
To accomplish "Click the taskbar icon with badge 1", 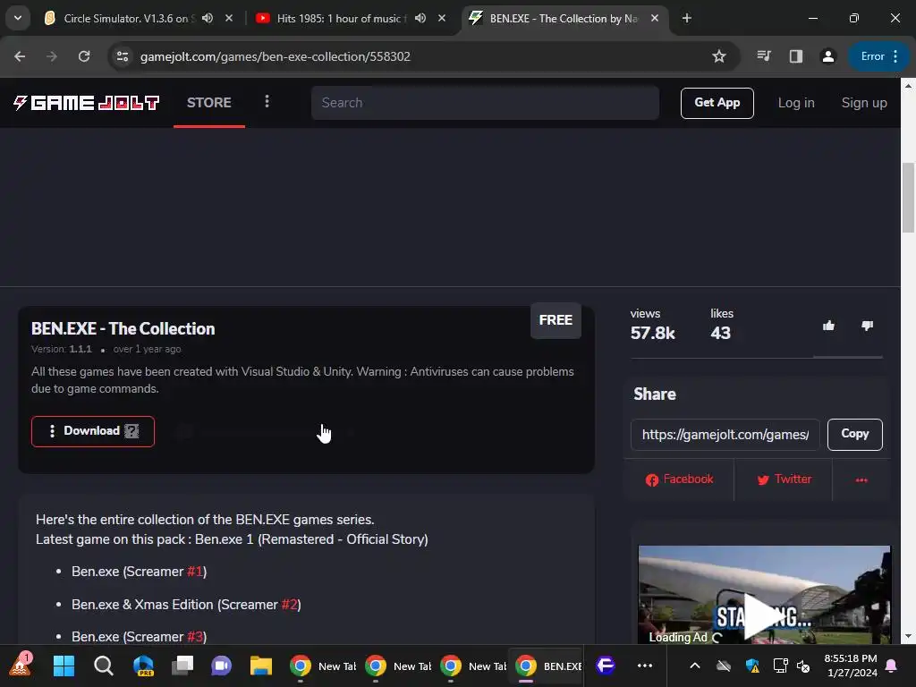I will tap(20, 665).
